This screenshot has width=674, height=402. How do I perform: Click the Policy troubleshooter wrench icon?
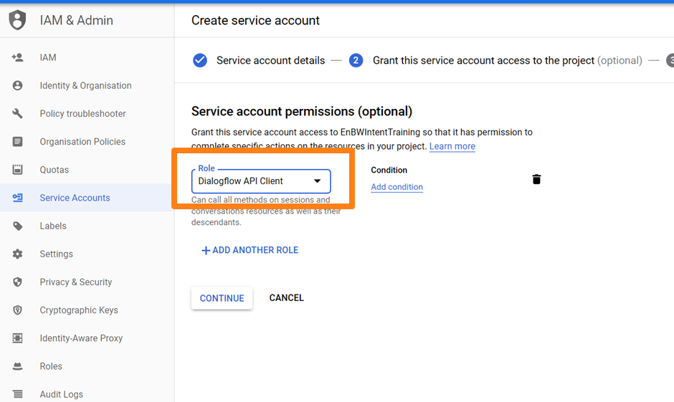[18, 113]
